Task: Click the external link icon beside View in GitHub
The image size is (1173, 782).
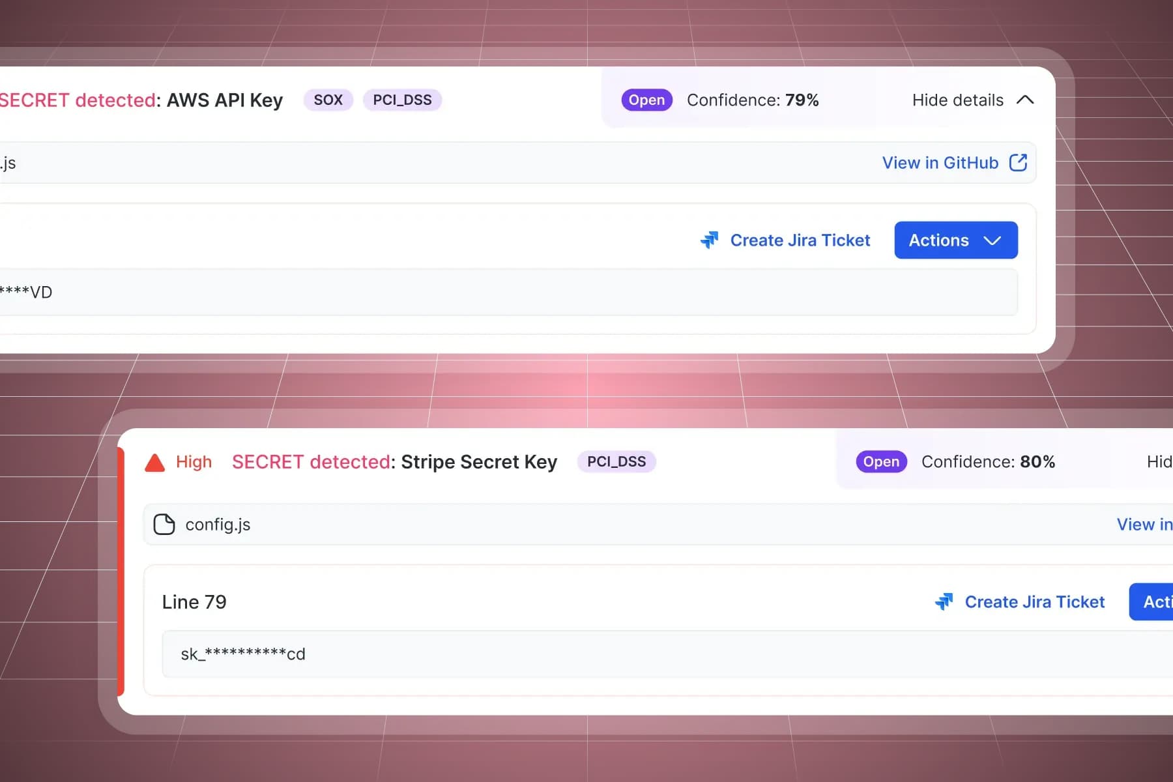Action: (1018, 162)
